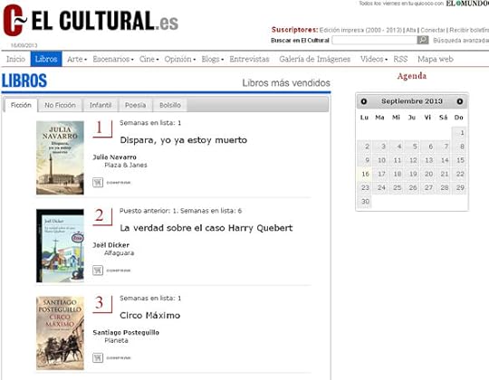Click the large LIBROS section heading
The height and width of the screenshot is (380, 489).
coord(24,81)
